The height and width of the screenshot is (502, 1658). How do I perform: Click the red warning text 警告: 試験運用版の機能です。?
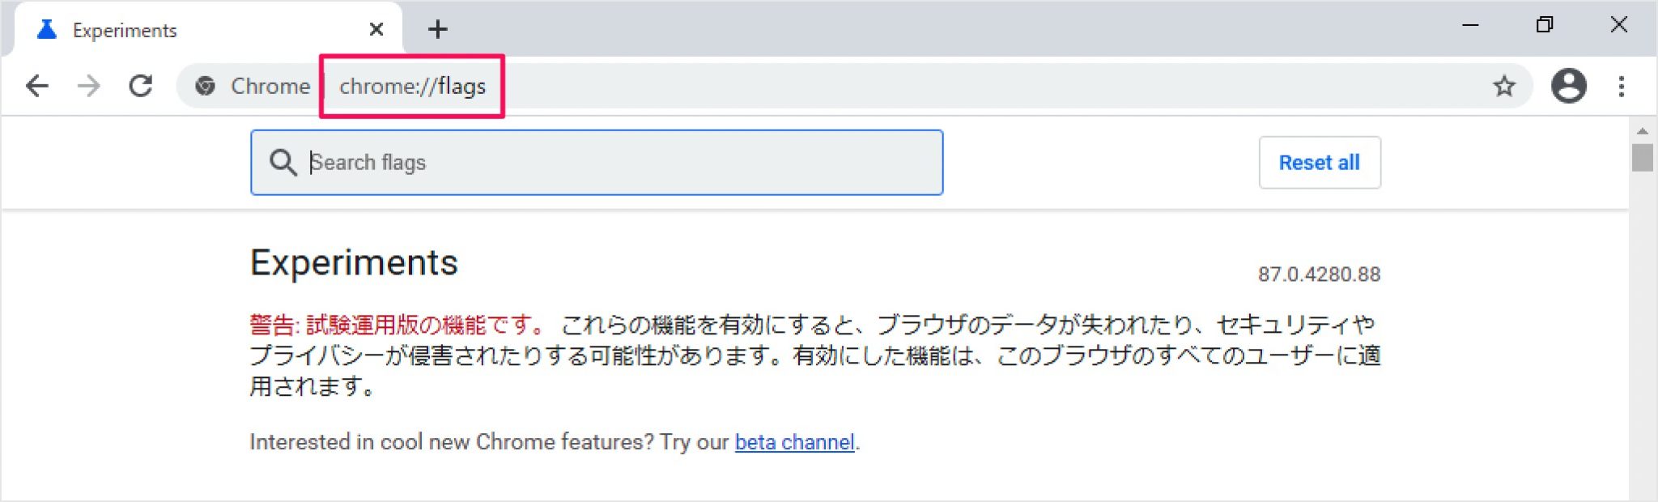(399, 325)
